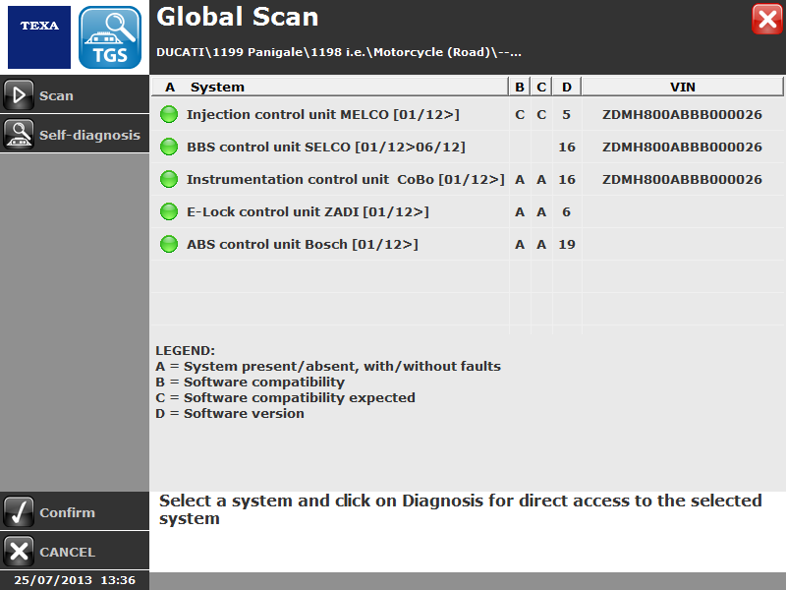Click the System column header
Viewport: 786px width, 590px height.
tap(217, 87)
